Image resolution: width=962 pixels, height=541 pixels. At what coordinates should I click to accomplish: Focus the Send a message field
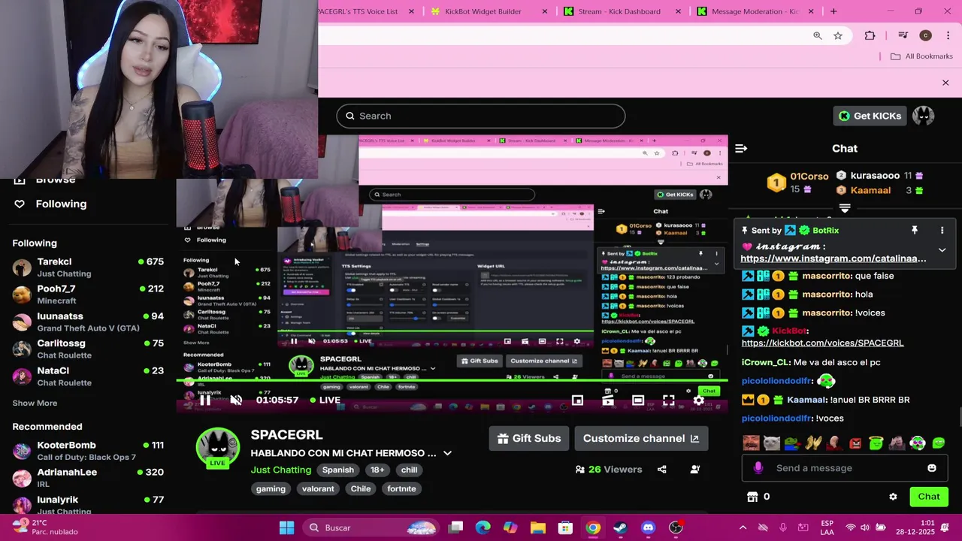click(x=844, y=468)
